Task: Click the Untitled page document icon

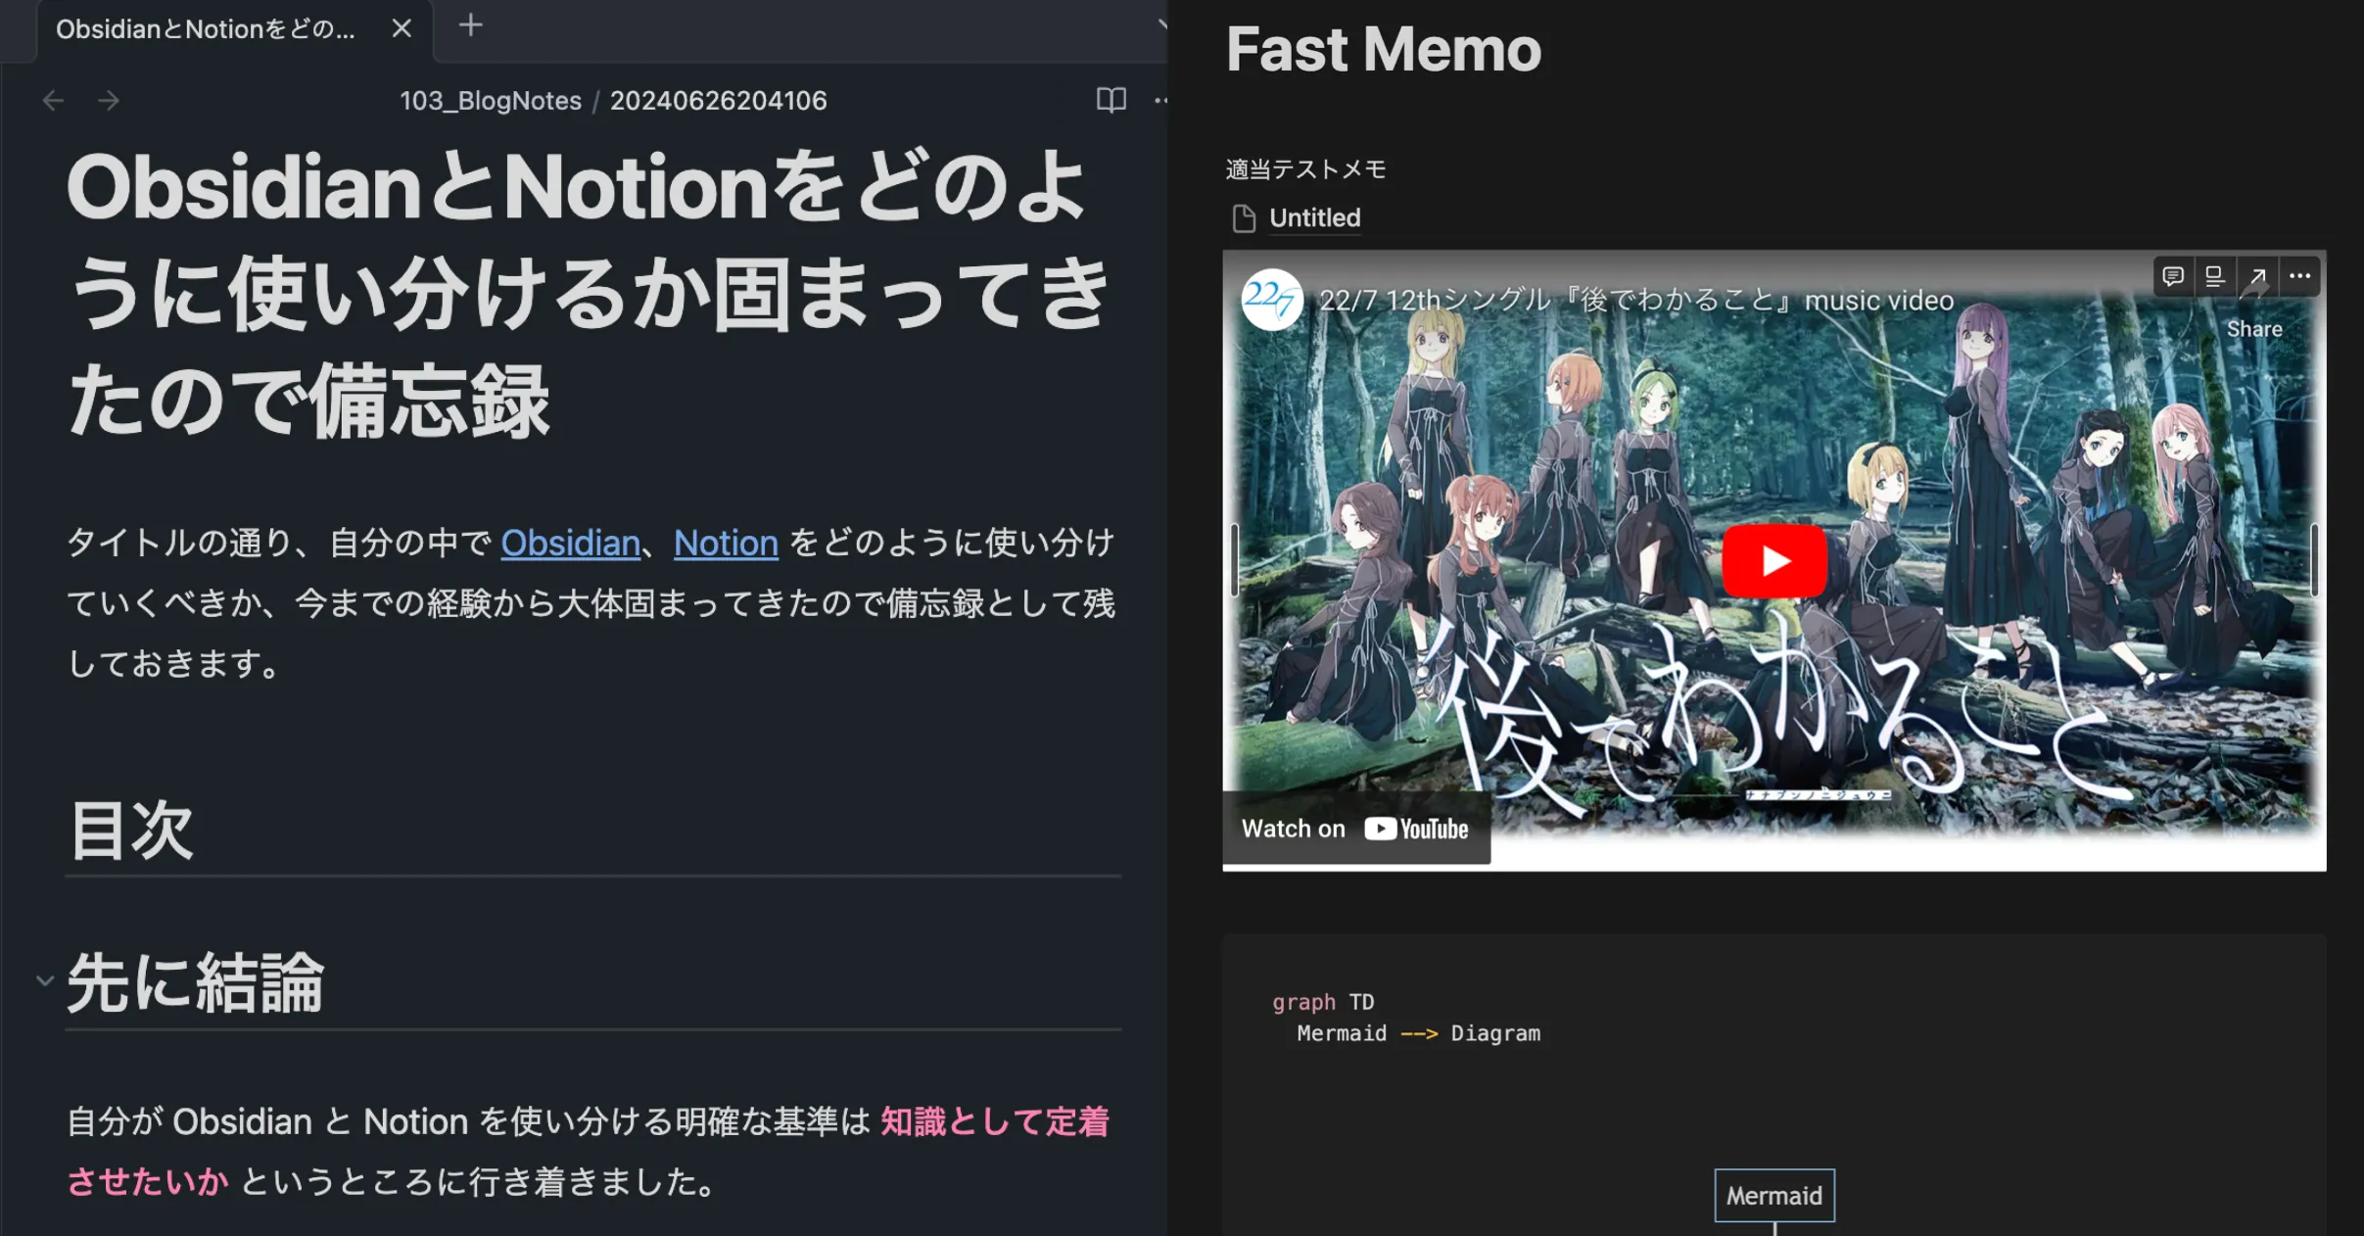Action: [1244, 218]
